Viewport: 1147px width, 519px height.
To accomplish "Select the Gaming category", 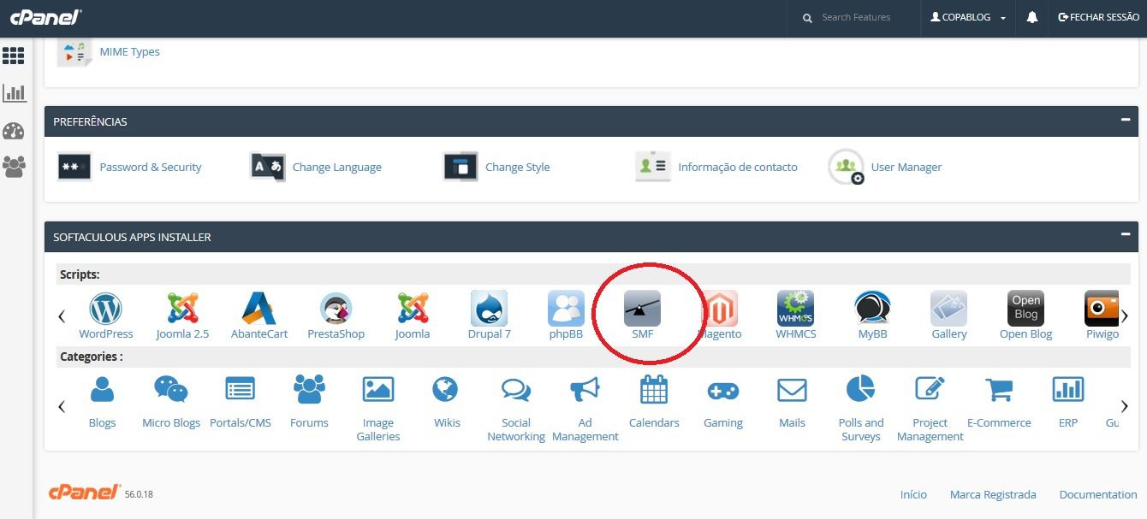I will tap(723, 402).
